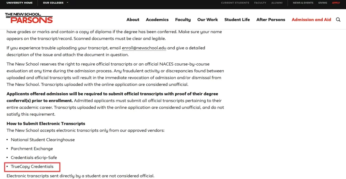Expand the Our Colleges dropdown arrow
346x179 pixels.
[67, 3]
